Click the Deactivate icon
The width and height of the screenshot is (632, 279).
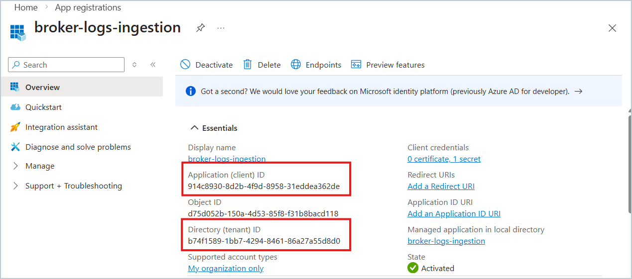click(x=185, y=65)
